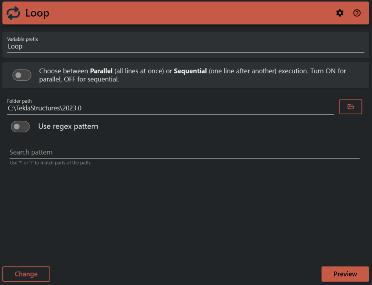This screenshot has height=285, width=372.
Task: Toggle the Parallel or Sequential execution switch
Action: click(x=22, y=75)
